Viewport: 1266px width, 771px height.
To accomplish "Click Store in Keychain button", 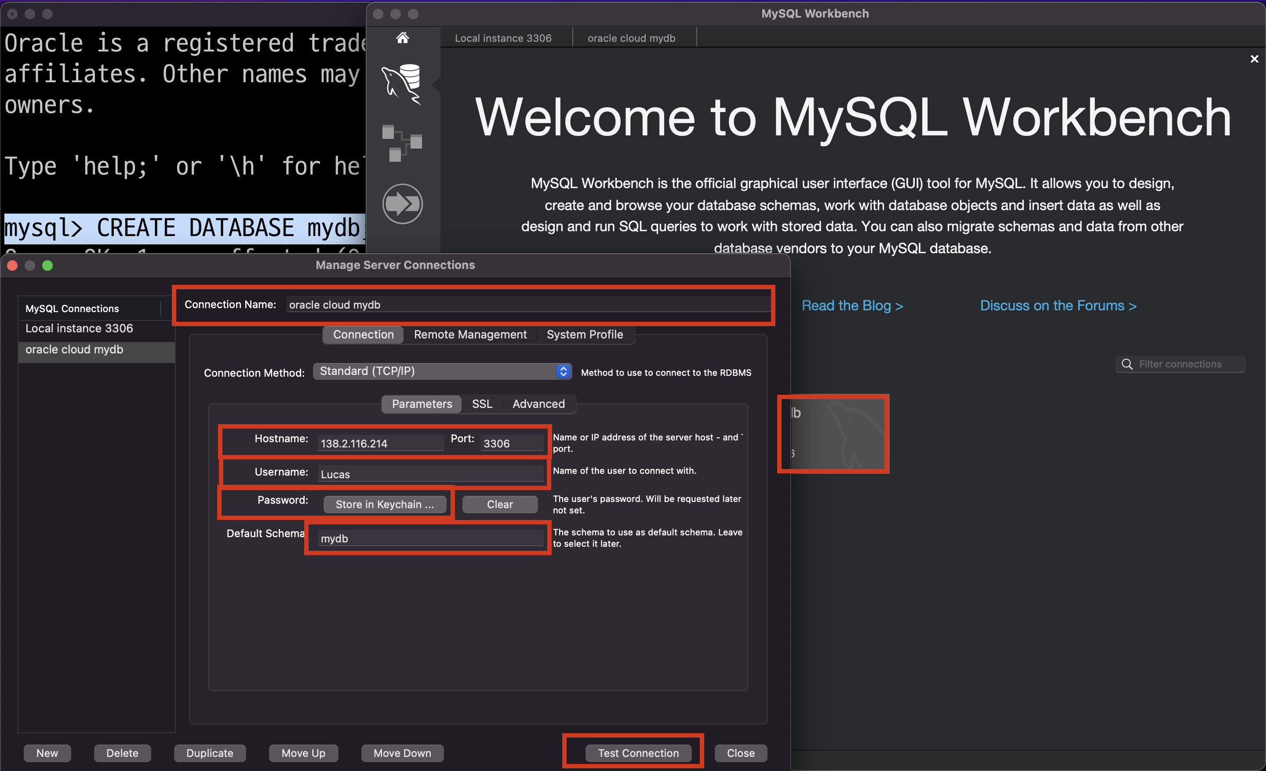I will 384,505.
